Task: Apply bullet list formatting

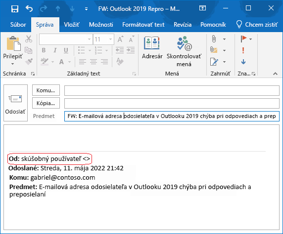Action: coord(82,50)
